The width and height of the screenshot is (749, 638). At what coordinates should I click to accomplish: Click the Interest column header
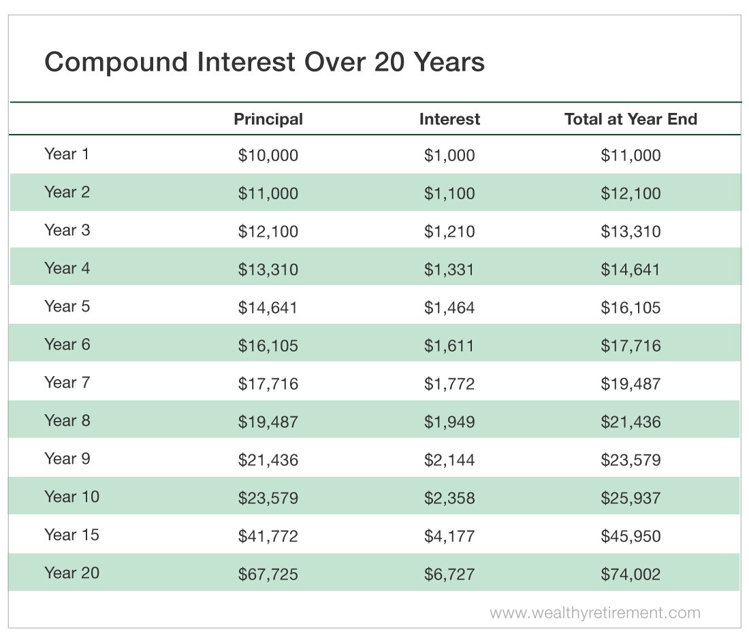449,119
